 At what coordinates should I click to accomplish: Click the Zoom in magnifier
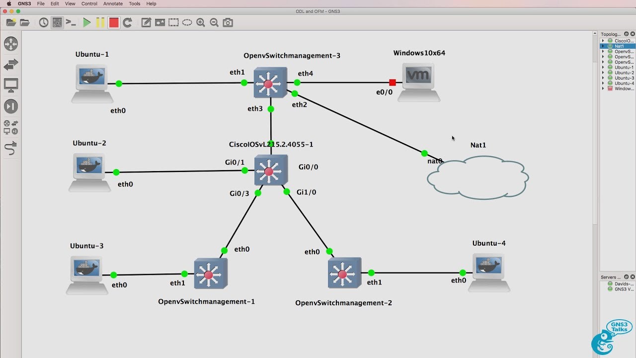201,22
